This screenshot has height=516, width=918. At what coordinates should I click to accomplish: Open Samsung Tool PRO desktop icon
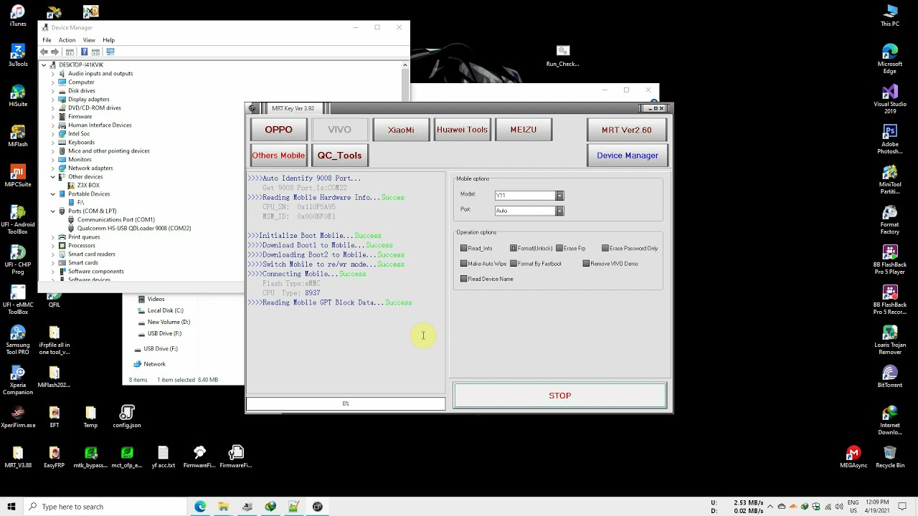coord(18,340)
